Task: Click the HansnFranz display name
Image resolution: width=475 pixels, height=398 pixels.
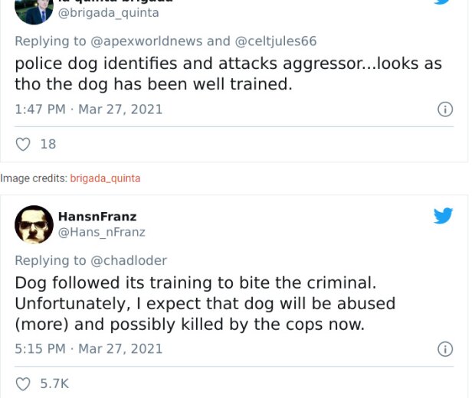Action: [x=97, y=217]
